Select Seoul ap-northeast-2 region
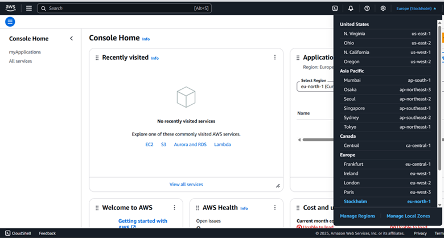 [385, 99]
